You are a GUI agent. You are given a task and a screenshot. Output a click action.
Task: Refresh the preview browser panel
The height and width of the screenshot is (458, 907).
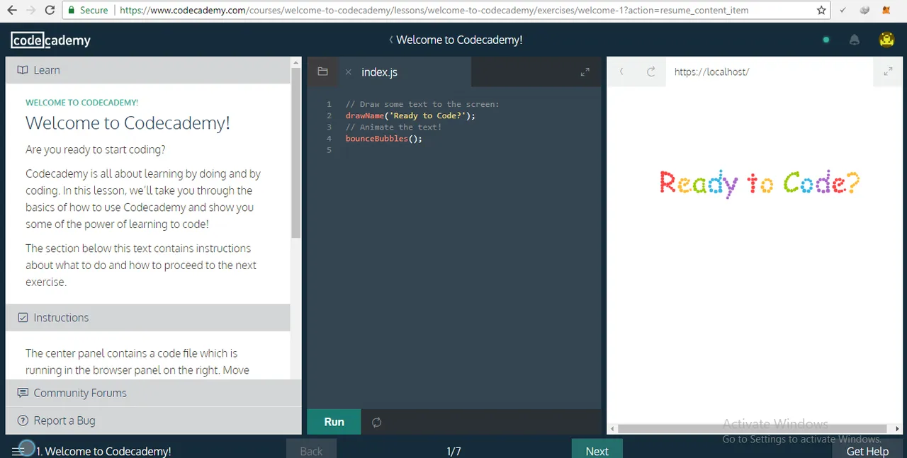[x=650, y=71]
